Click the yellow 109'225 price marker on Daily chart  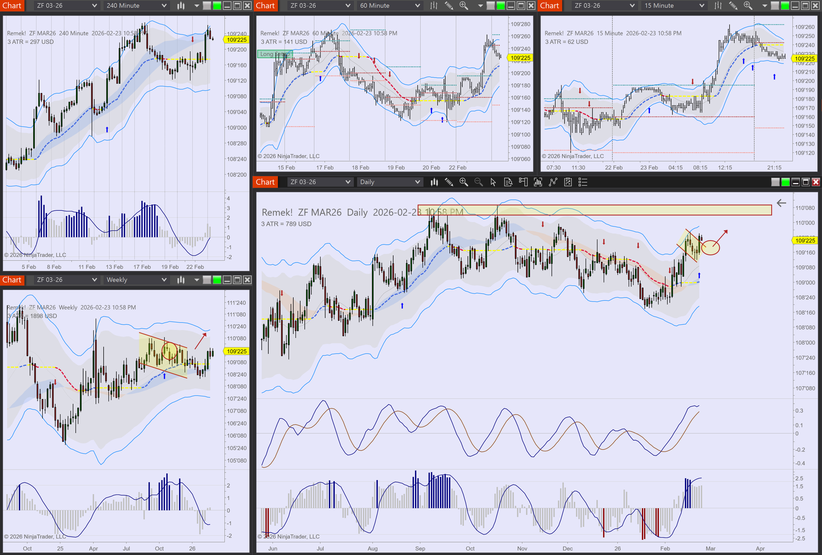[x=805, y=241]
